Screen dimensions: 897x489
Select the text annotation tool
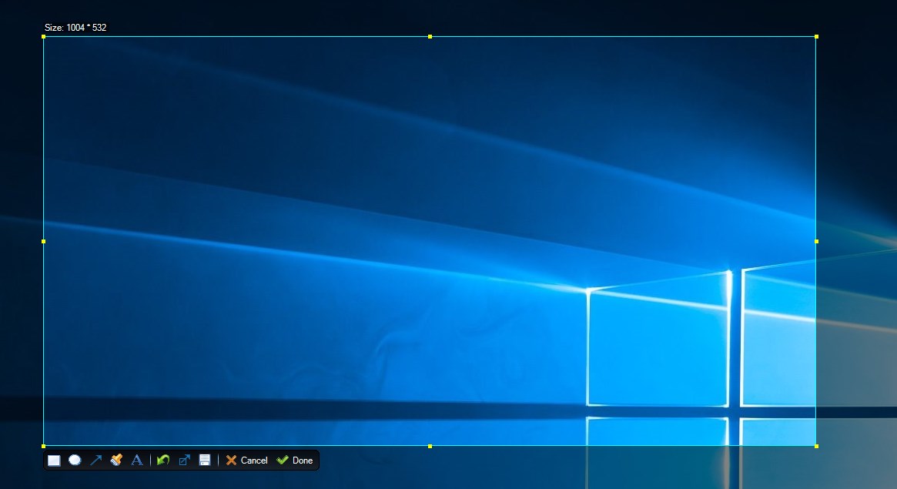(x=137, y=460)
